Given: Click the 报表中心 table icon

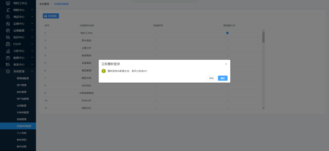Looking at the screenshot, I should click(x=8, y=65).
